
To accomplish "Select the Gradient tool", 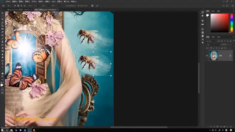I will click(x=2, y=51).
